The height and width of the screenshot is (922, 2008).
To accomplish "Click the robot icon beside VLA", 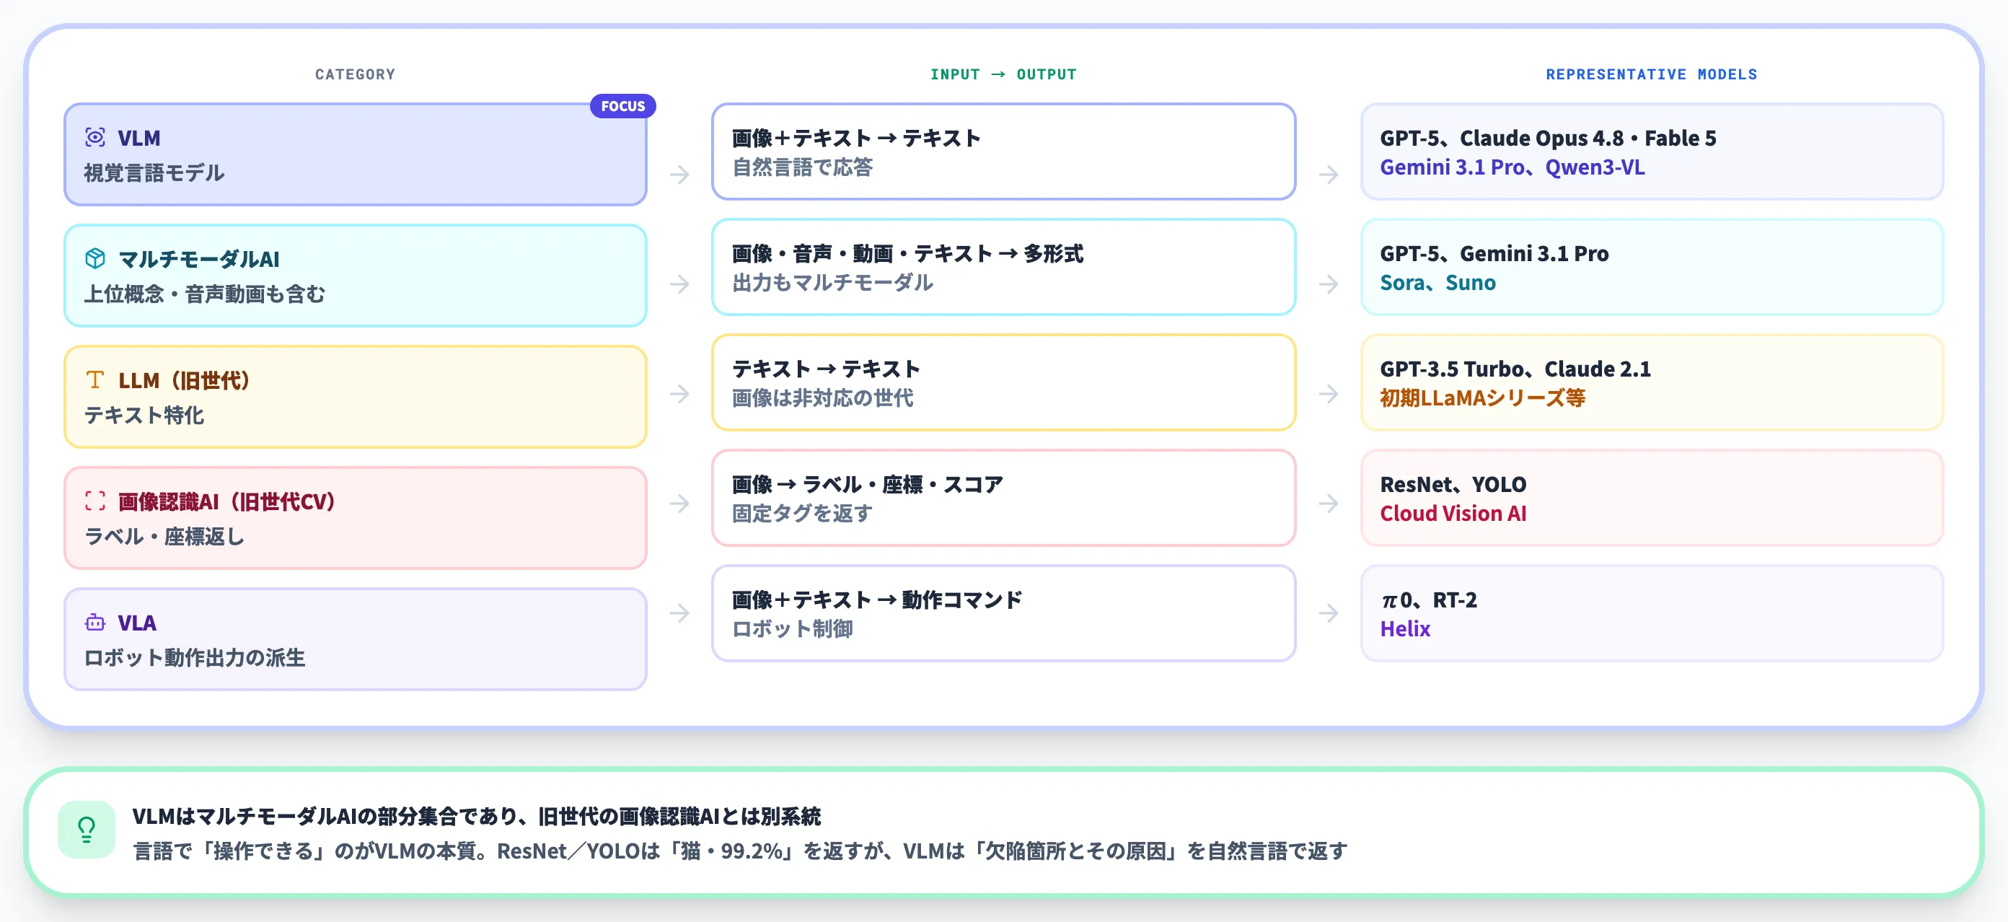I will pos(95,622).
